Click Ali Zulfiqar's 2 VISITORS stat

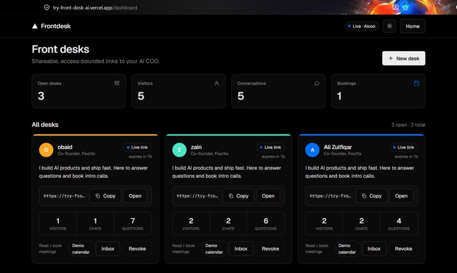[324, 224]
